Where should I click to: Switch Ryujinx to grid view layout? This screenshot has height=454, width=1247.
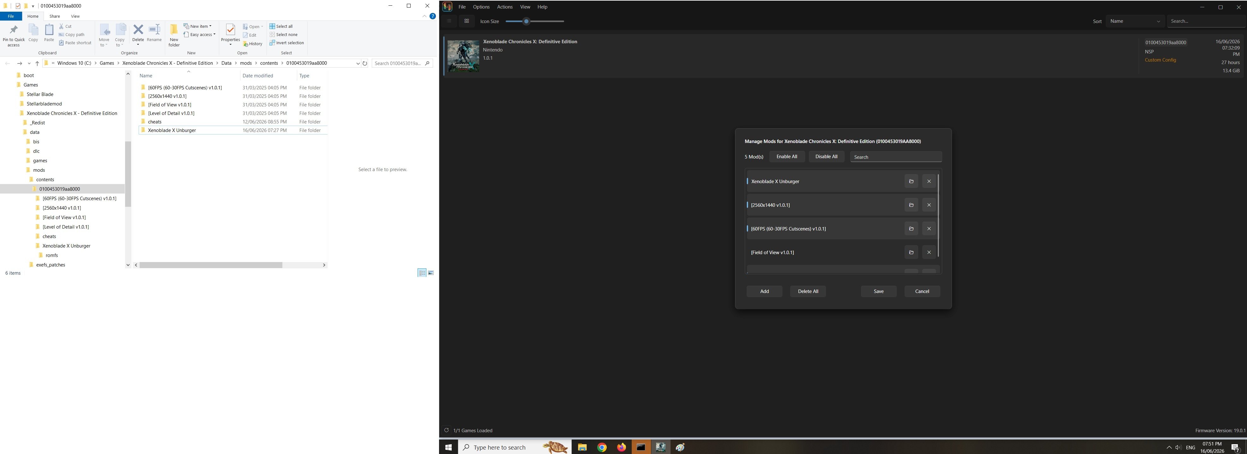[x=467, y=21]
